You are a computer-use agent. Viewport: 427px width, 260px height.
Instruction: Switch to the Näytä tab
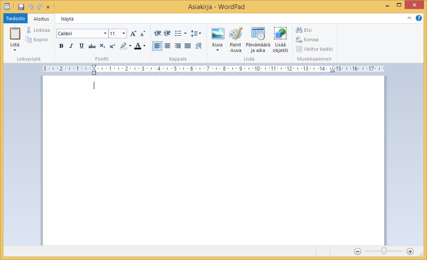[x=67, y=19]
